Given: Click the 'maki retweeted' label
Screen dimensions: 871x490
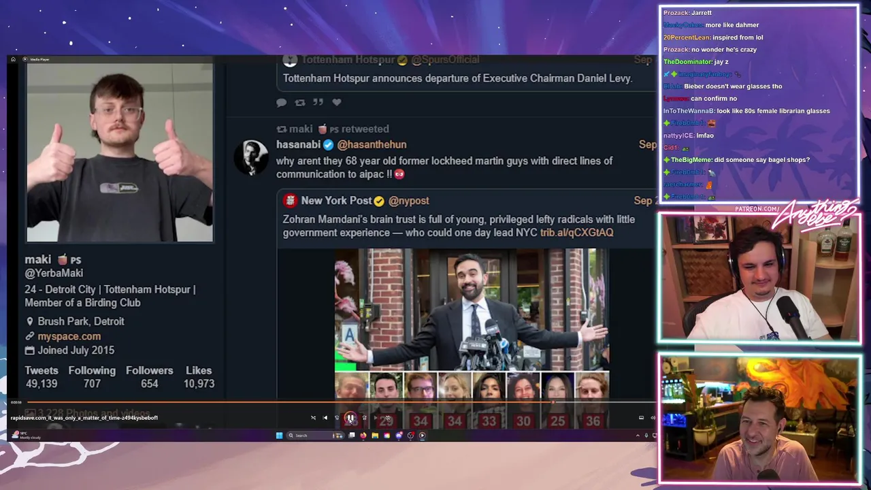Looking at the screenshot, I should point(333,129).
